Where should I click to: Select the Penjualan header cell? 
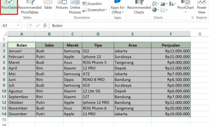[171, 45]
